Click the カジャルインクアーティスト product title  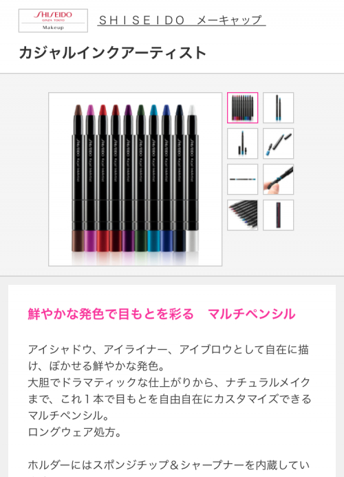coord(113,52)
